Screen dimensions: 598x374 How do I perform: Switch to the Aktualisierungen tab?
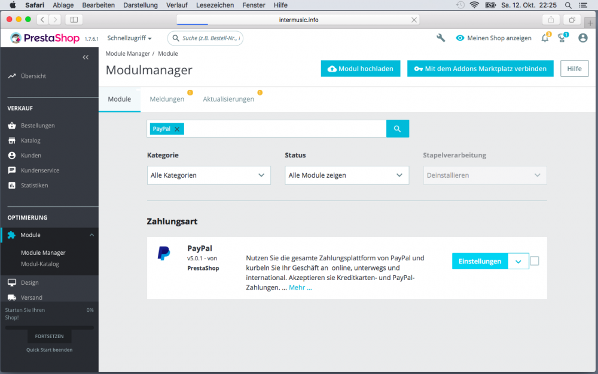click(x=228, y=99)
